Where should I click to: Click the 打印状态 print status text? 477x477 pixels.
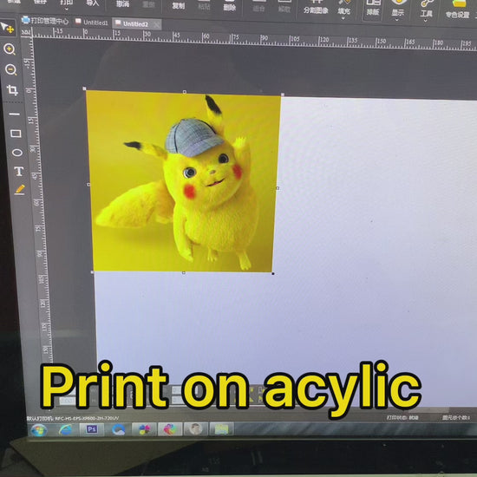[x=402, y=417]
